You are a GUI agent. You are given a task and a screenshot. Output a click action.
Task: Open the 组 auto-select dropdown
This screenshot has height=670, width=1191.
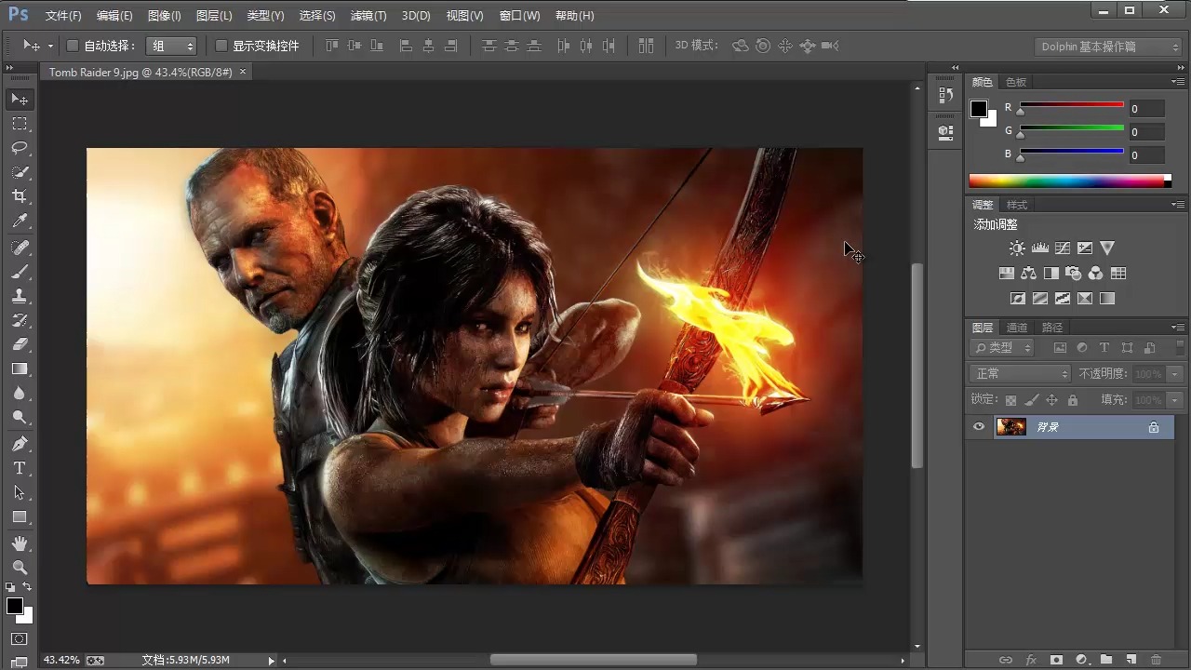coord(171,46)
